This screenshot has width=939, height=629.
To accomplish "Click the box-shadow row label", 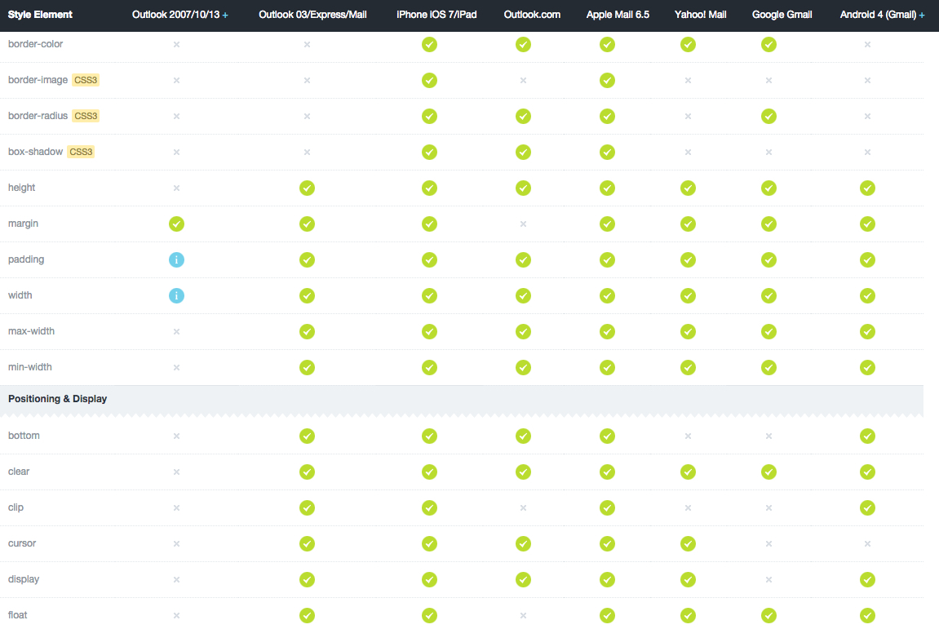I will 35,153.
